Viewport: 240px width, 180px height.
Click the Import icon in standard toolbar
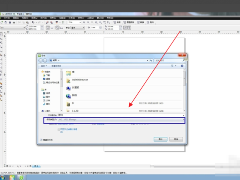coord(47,22)
